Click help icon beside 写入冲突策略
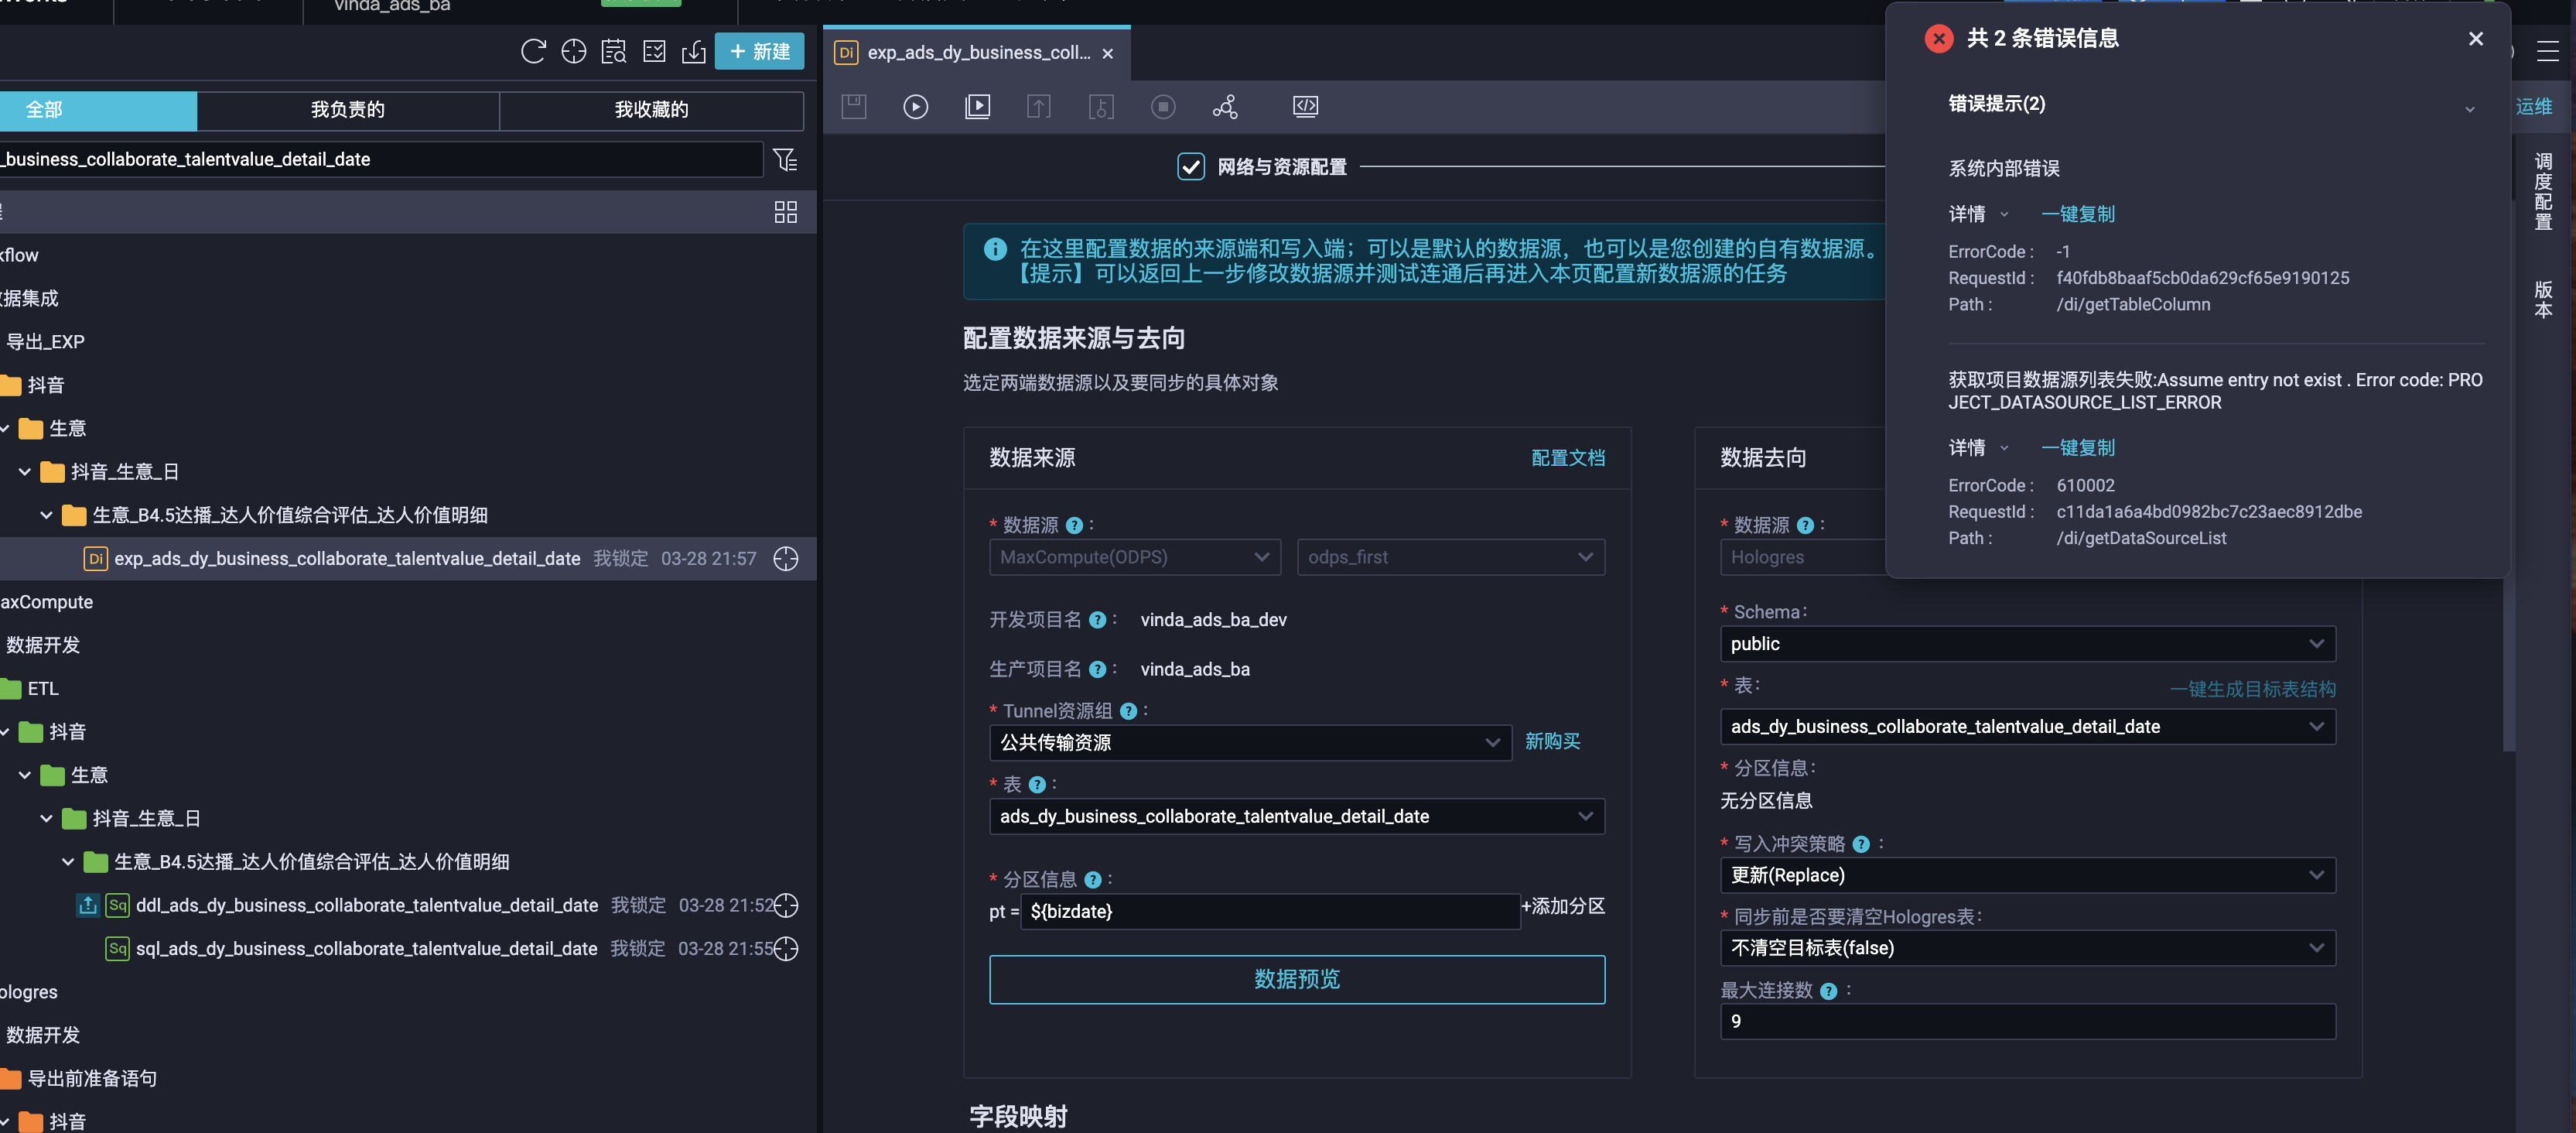The width and height of the screenshot is (2576, 1133). coord(1861,845)
